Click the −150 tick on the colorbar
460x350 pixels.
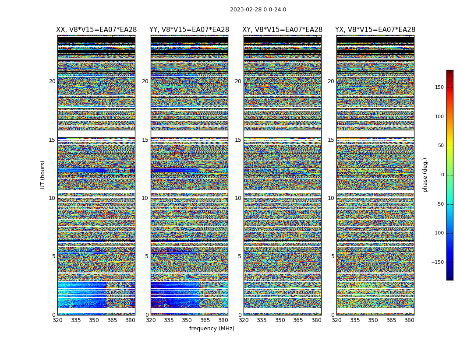(438, 262)
